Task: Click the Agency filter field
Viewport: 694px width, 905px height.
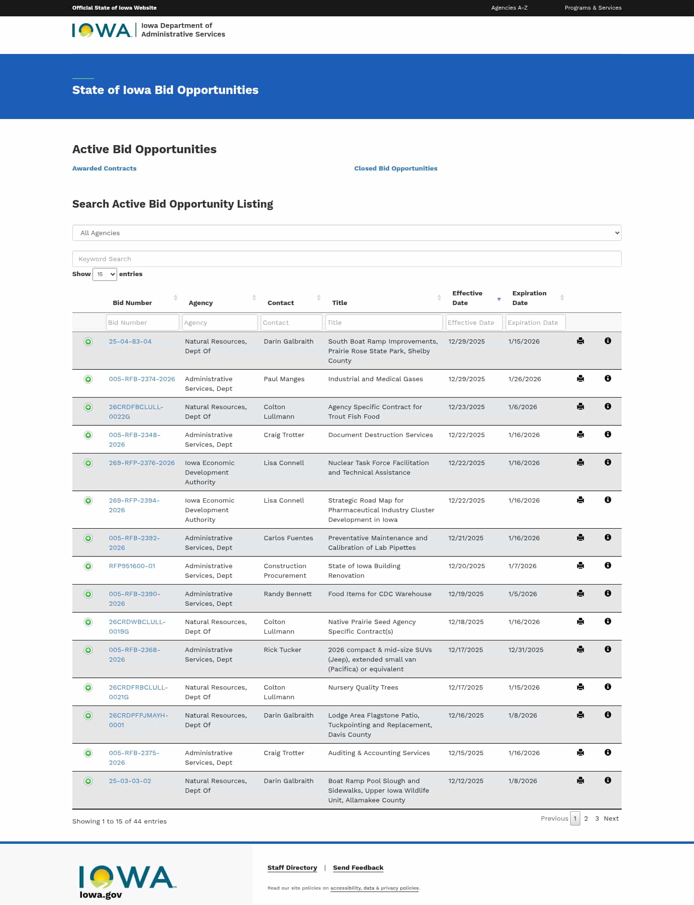Action: (220, 322)
